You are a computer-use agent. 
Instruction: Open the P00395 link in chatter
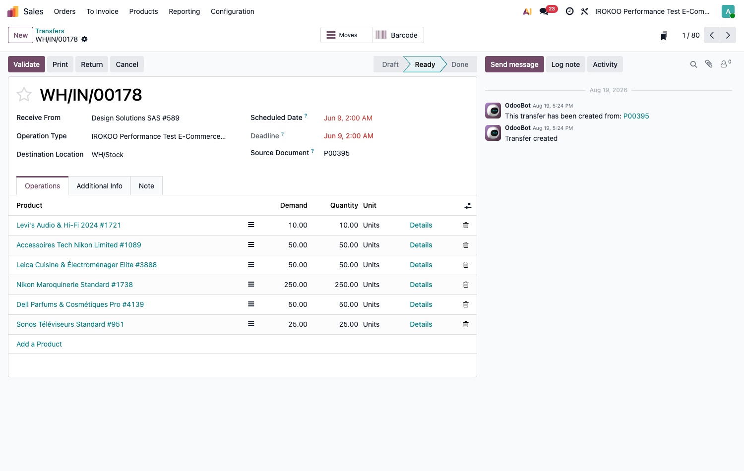coord(636,116)
